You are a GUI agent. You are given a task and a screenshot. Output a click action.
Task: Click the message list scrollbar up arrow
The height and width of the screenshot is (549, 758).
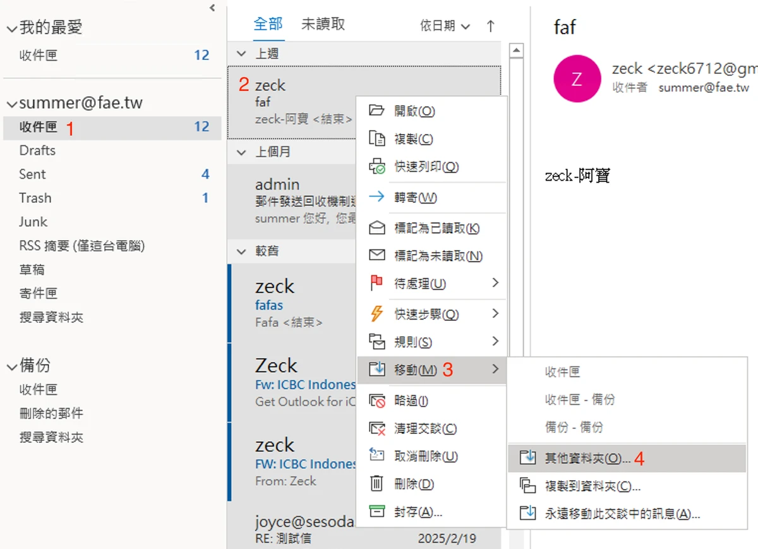516,51
